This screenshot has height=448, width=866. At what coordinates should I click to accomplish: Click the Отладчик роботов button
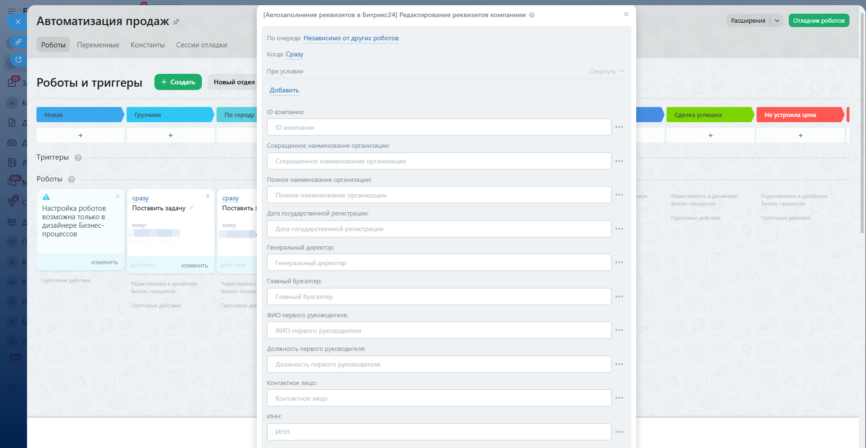click(x=819, y=20)
